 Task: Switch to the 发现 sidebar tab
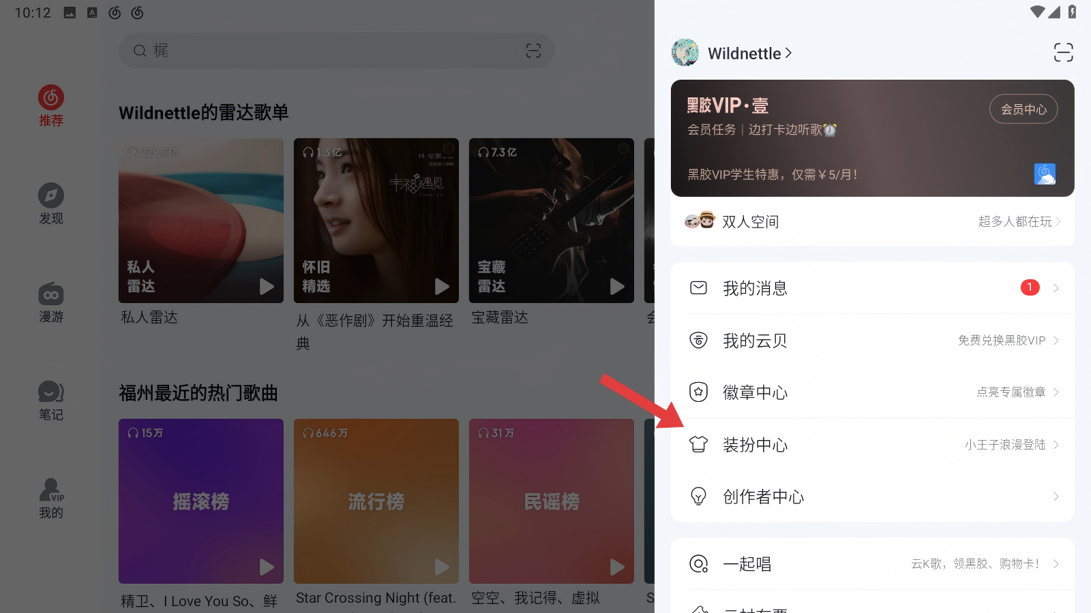coord(51,204)
